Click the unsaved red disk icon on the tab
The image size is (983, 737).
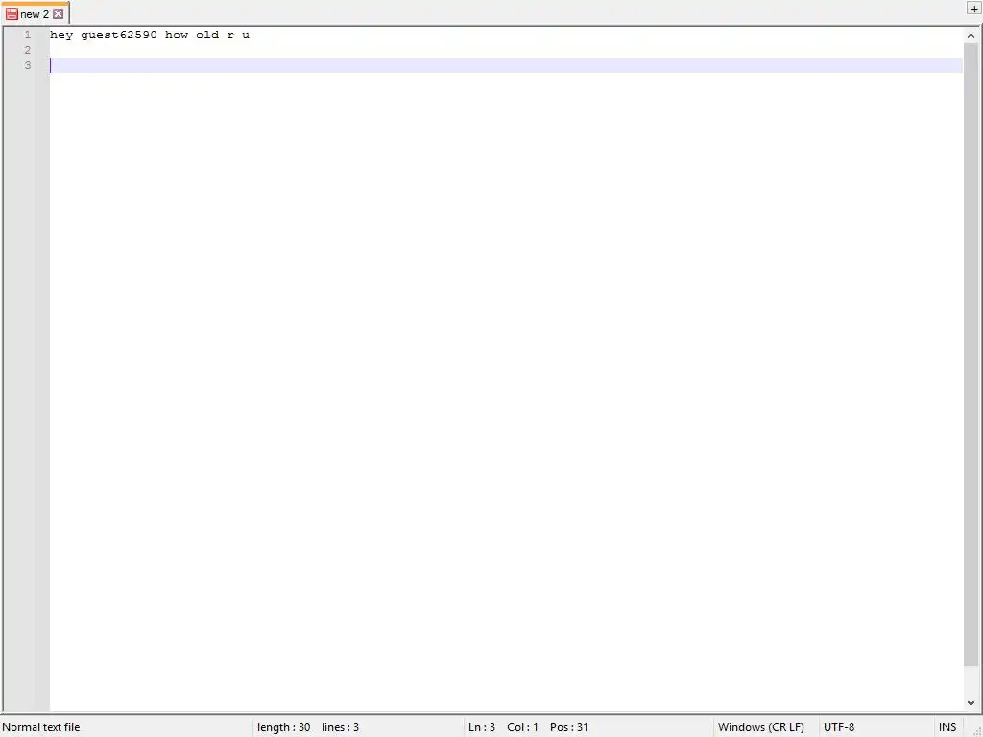coord(12,13)
